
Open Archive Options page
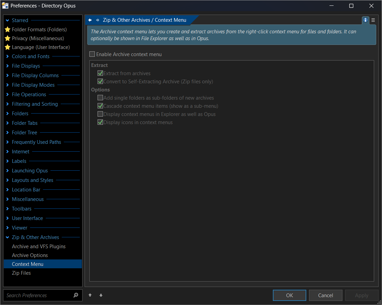pos(30,255)
